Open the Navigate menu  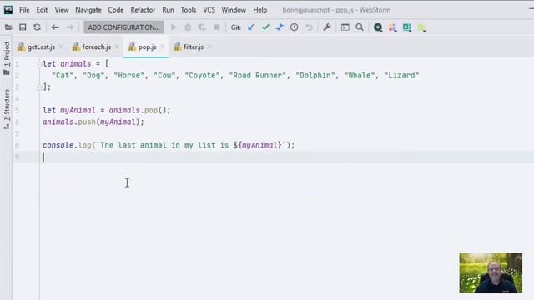tap(88, 10)
